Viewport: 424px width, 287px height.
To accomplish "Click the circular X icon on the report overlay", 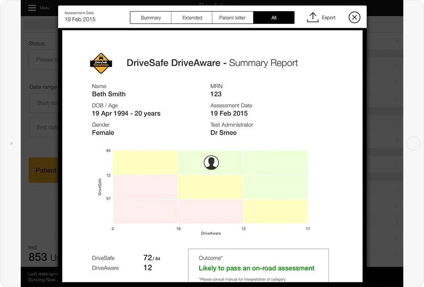I will click(x=354, y=17).
